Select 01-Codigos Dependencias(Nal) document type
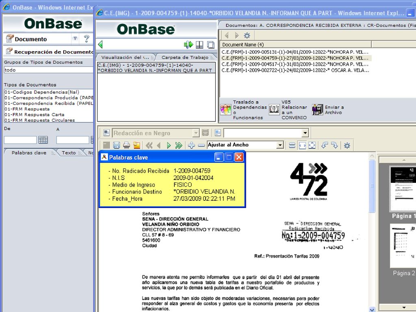This screenshot has height=312, width=416. pyautogui.click(x=42, y=92)
